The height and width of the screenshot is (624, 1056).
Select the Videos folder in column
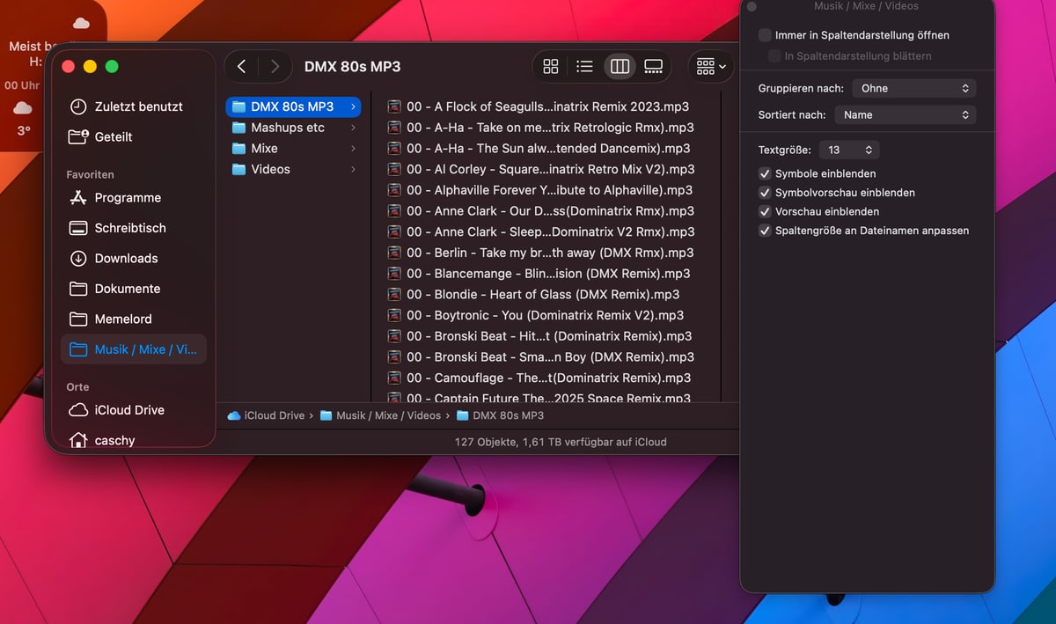[x=270, y=169]
